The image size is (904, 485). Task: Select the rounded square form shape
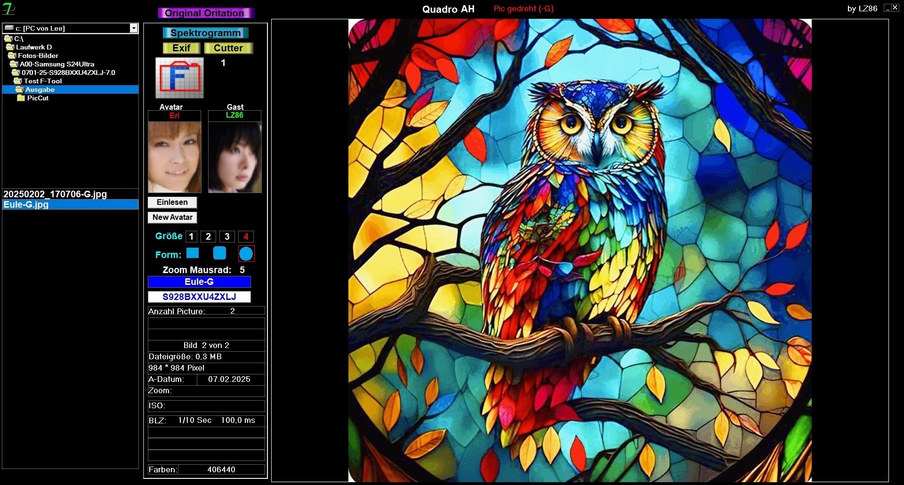coord(219,253)
